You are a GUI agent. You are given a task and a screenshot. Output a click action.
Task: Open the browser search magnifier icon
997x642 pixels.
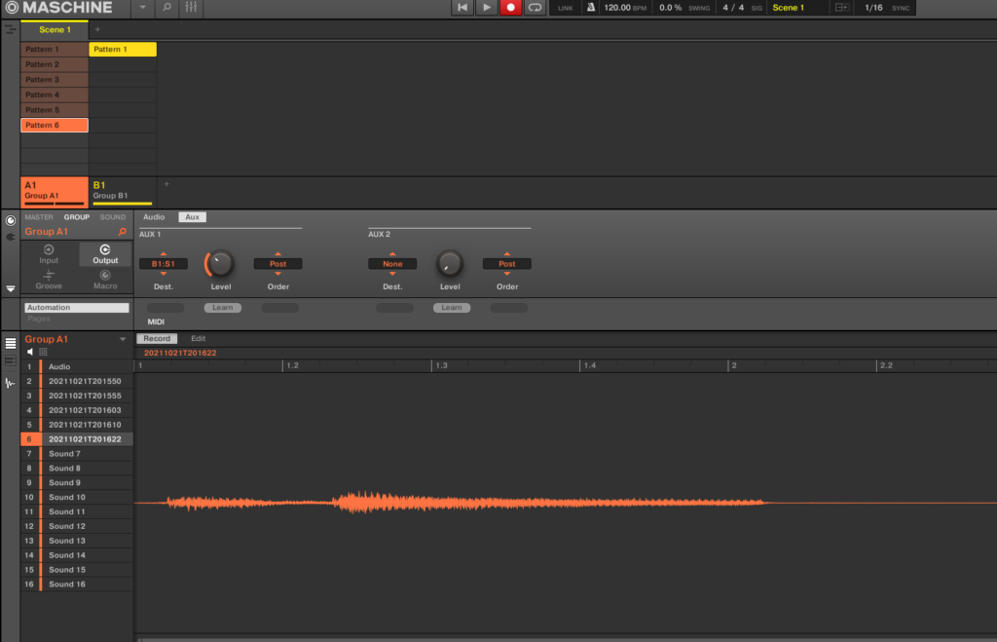pyautogui.click(x=166, y=8)
